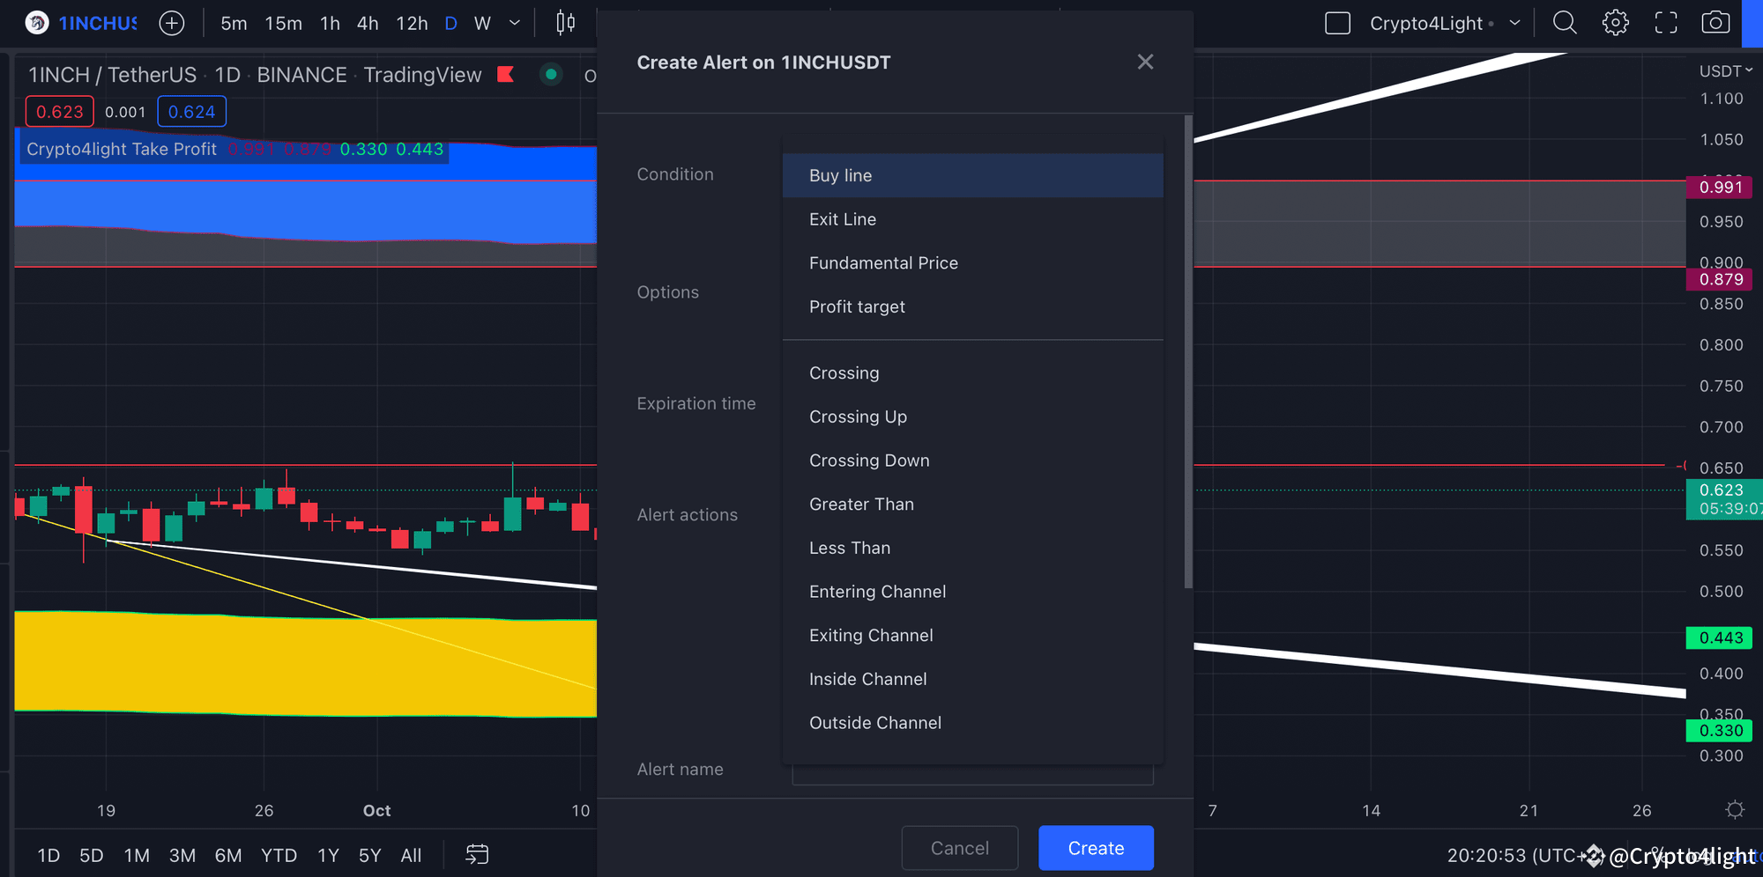Choose Outside Channel condition

tap(972, 723)
